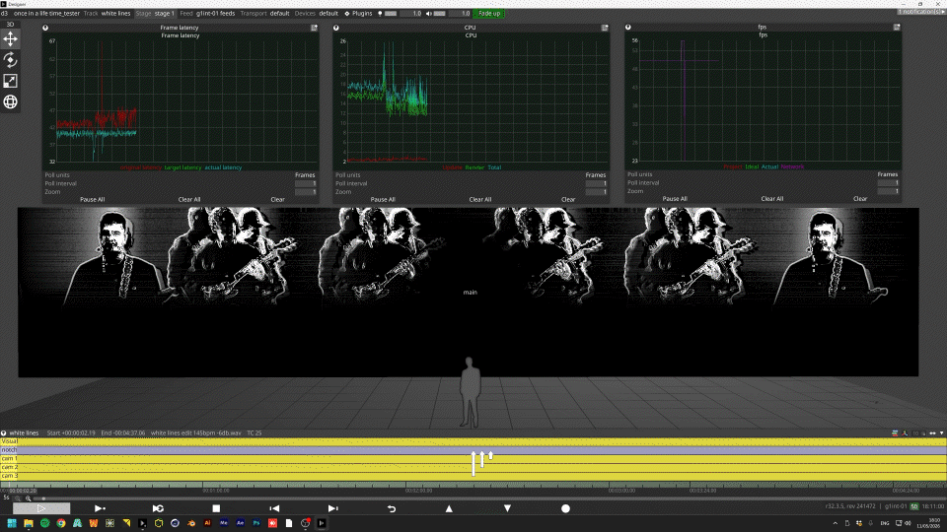Image resolution: width=947 pixels, height=532 pixels.
Task: Select the Visual layer row in timeline
Action: click(473, 441)
